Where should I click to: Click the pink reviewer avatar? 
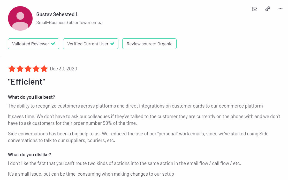20,18
